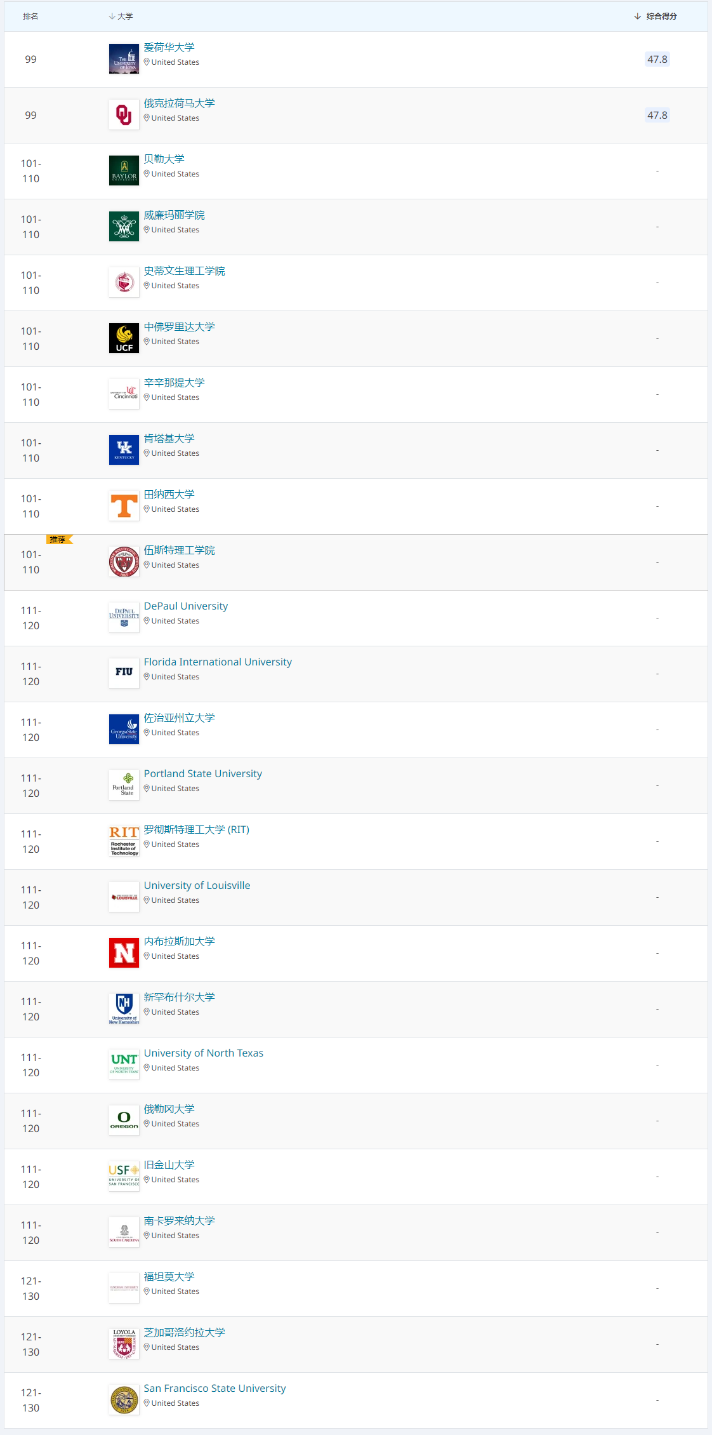This screenshot has height=1435, width=712.
Task: Click the Portland State logo
Action: 124,785
